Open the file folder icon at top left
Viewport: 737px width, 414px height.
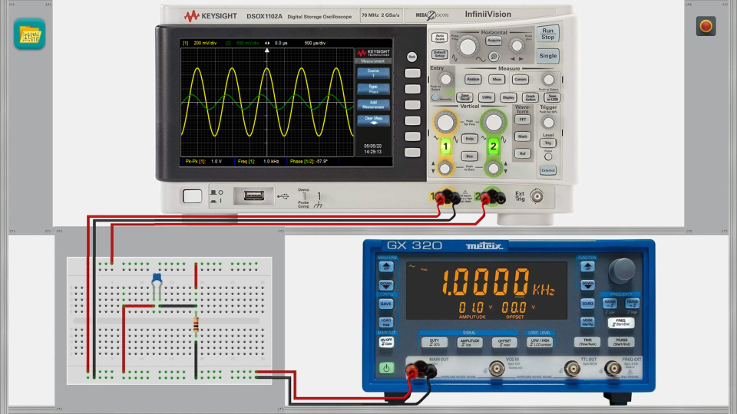pyautogui.click(x=29, y=34)
